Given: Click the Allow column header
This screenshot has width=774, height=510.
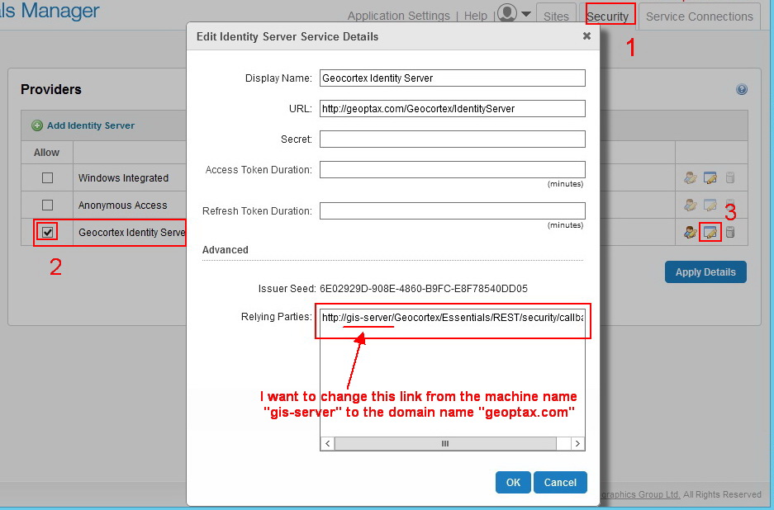Looking at the screenshot, I should click(46, 153).
